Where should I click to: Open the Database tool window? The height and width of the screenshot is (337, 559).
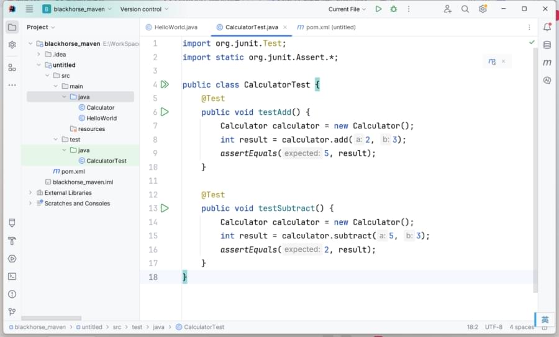point(547,45)
